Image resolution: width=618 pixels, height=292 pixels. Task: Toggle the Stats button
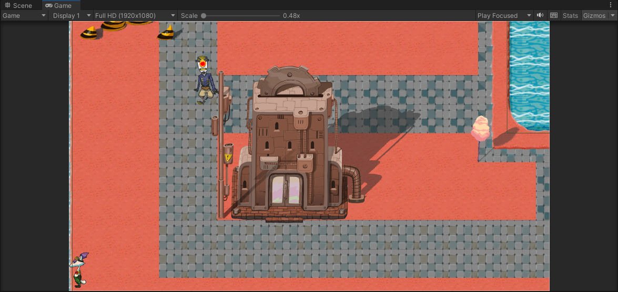[570, 16]
